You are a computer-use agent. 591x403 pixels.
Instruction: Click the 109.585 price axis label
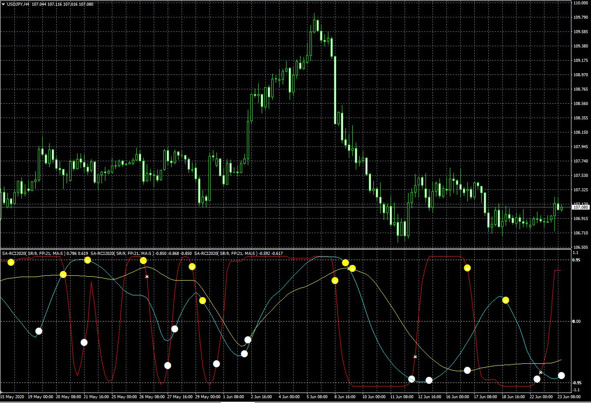pyautogui.click(x=581, y=32)
